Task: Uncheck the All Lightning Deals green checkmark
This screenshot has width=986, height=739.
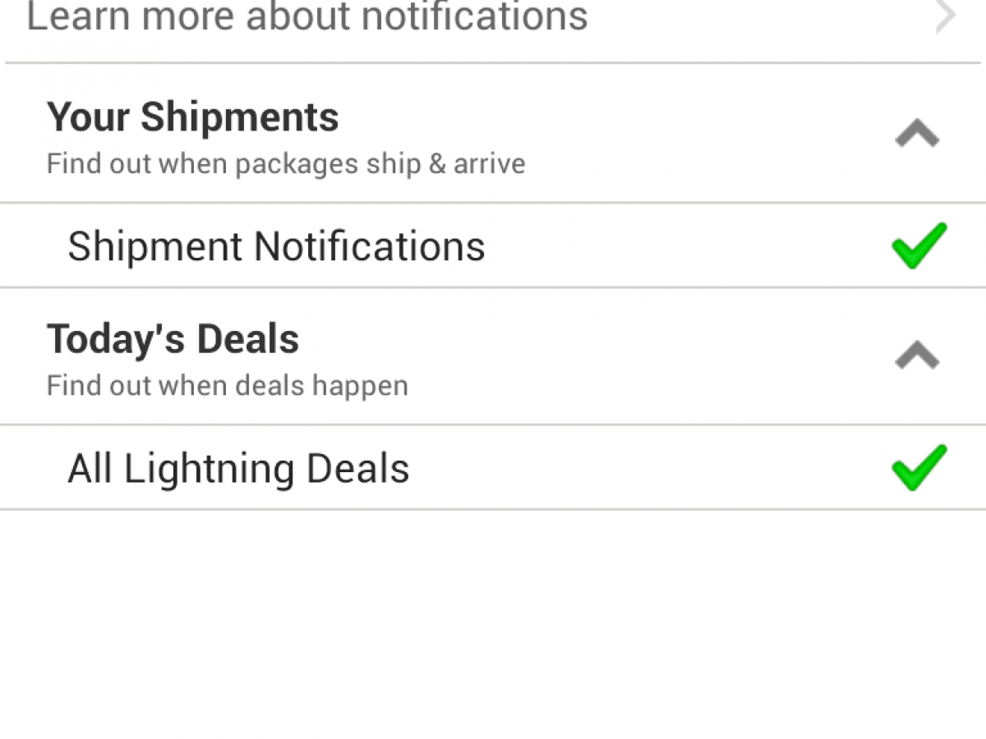Action: 919,467
